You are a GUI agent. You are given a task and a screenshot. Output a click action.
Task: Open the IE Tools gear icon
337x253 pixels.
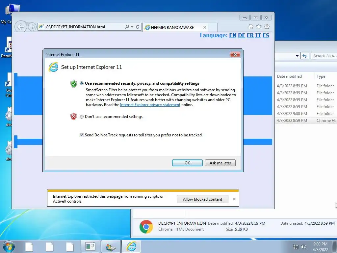tap(267, 26)
